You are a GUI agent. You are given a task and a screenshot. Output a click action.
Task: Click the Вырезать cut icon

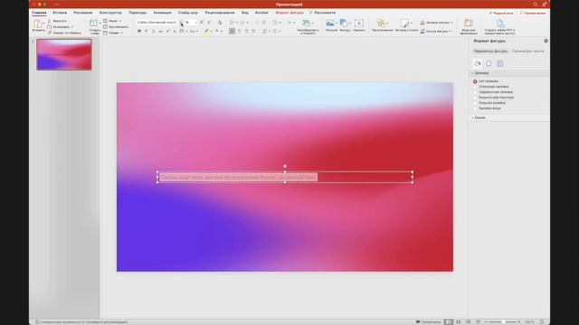[x=50, y=21]
